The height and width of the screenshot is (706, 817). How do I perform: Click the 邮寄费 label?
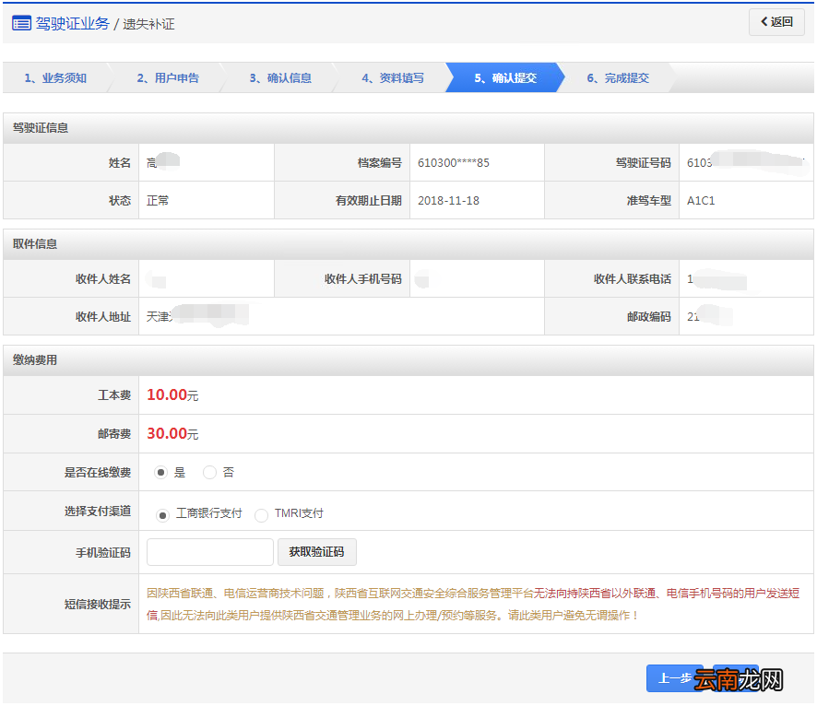(114, 434)
